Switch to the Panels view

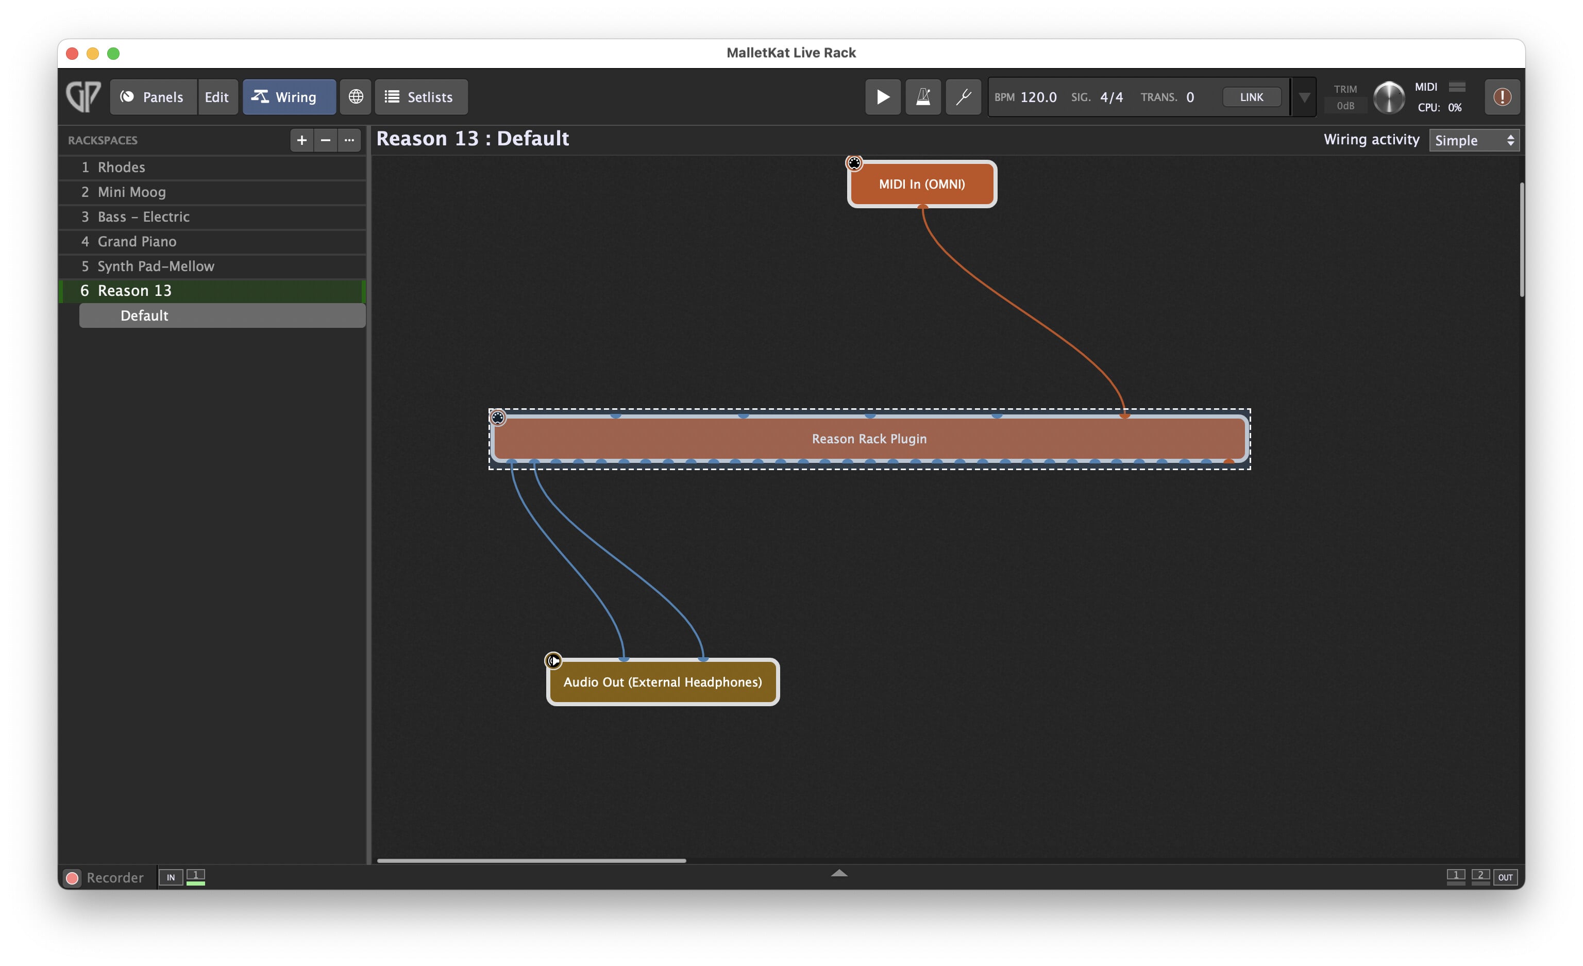pyautogui.click(x=153, y=96)
